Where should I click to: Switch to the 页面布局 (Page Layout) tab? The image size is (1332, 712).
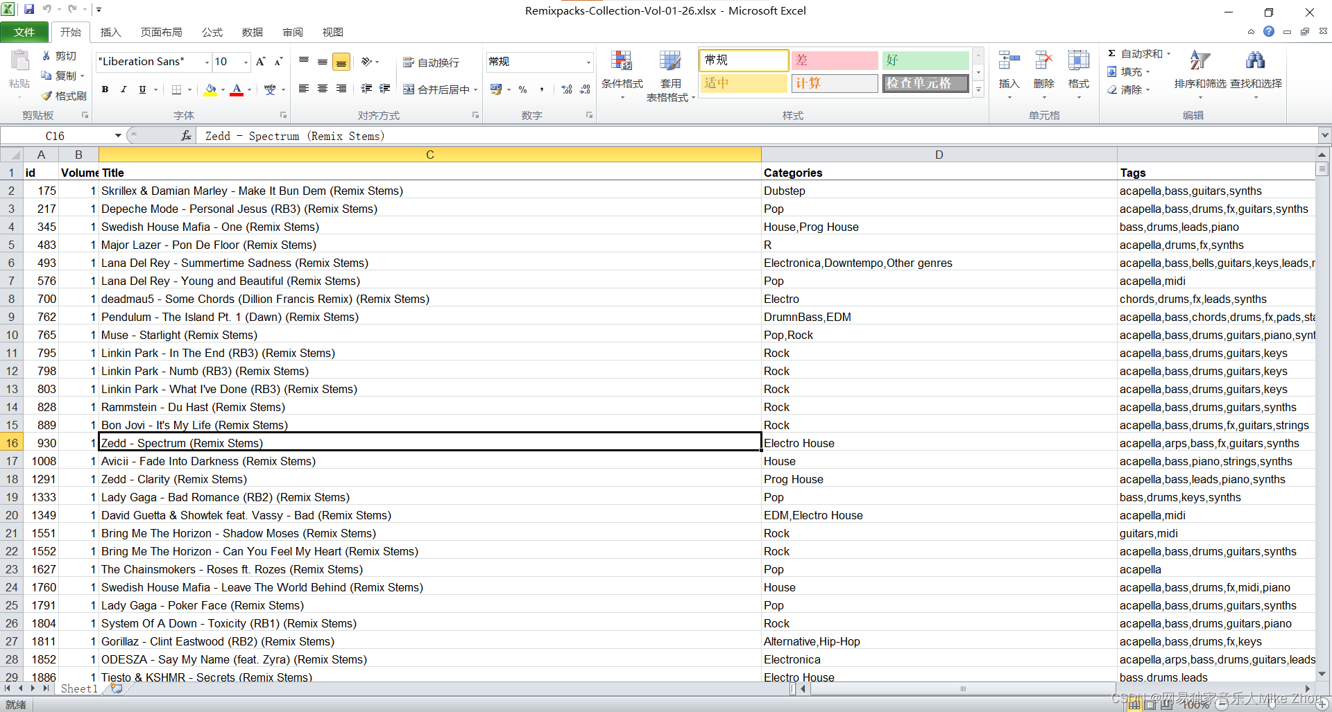162,32
